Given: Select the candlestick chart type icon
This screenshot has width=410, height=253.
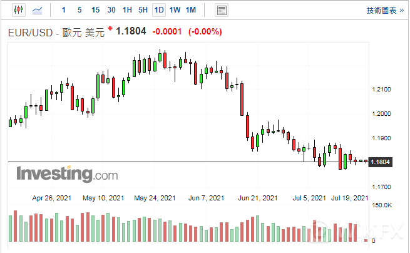Looking at the screenshot, I should coord(18,10).
